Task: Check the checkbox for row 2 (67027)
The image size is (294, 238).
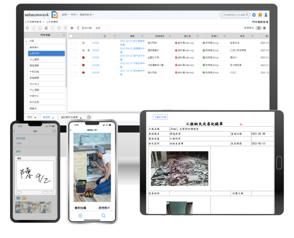Action: (x=71, y=50)
